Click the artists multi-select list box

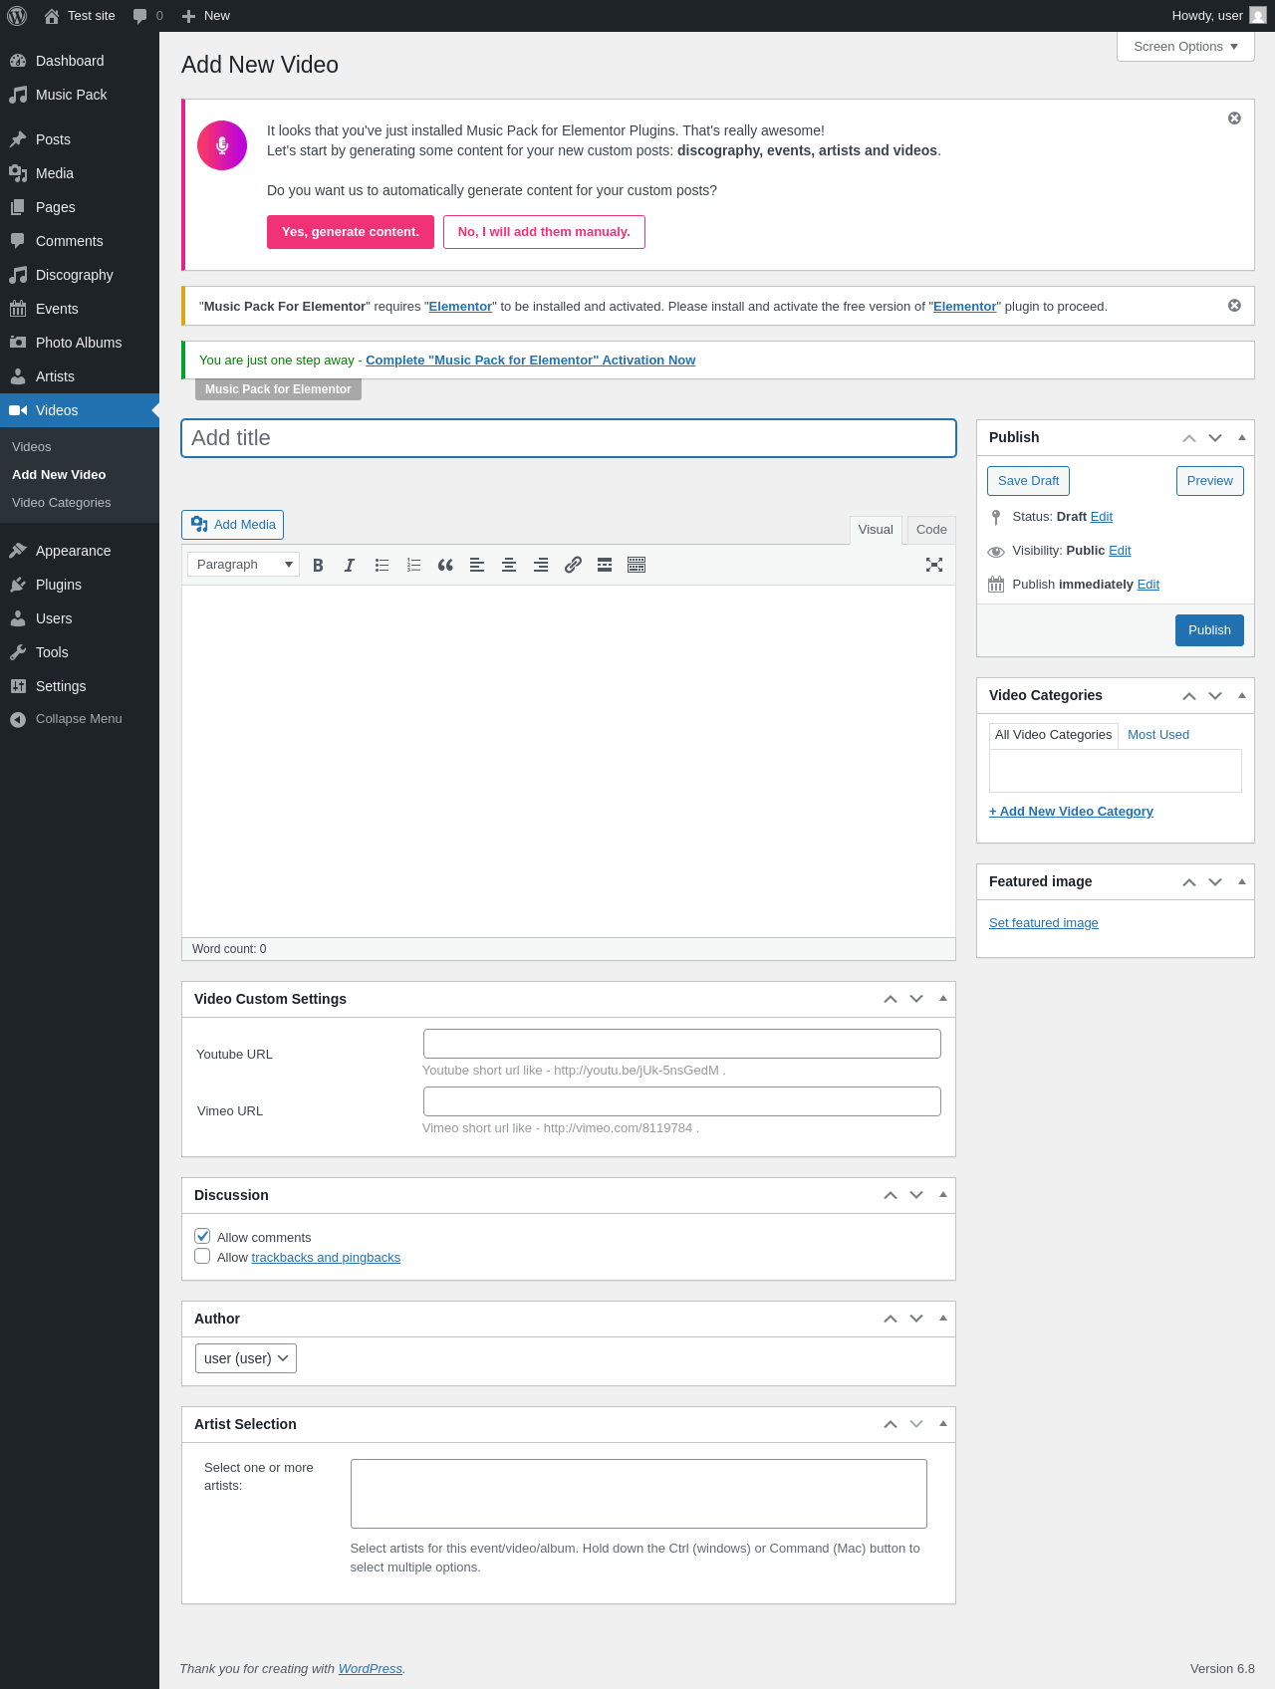(x=638, y=1494)
